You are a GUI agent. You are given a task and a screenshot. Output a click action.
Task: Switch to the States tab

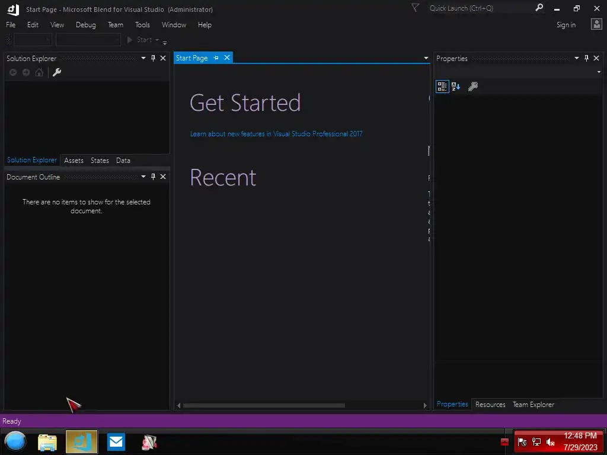click(100, 160)
